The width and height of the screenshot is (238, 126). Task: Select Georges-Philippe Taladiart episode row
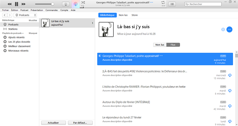point(165,59)
